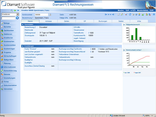This screenshot has width=156, height=117.
Task: Jump to the first record
Action: point(106,14)
